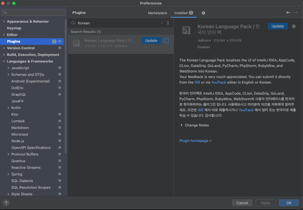
Task: Click the Apply button
Action: [x=266, y=203]
